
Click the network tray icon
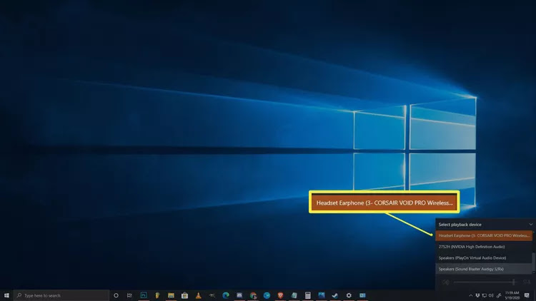point(485,295)
